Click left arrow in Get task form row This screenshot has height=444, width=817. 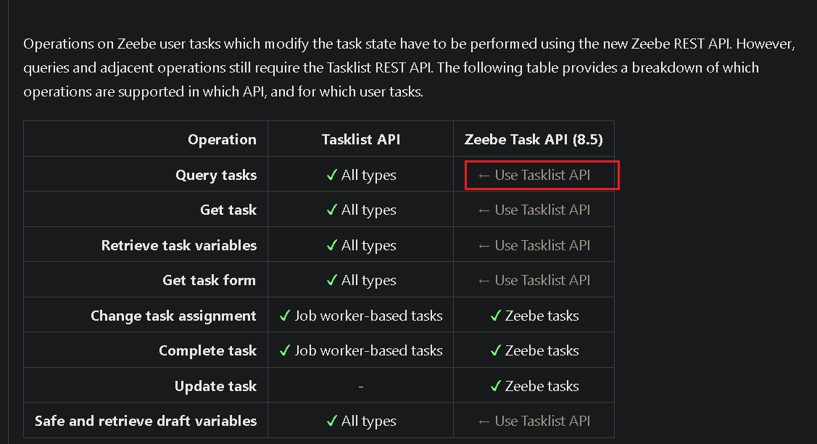pos(484,281)
